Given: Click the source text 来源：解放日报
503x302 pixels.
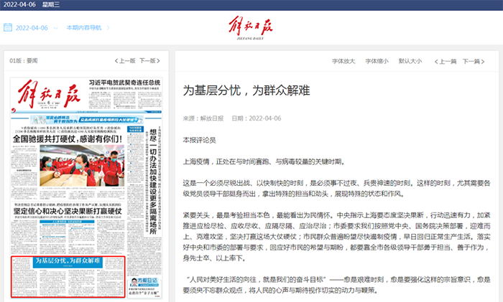Looking at the screenshot, I should tap(203, 118).
